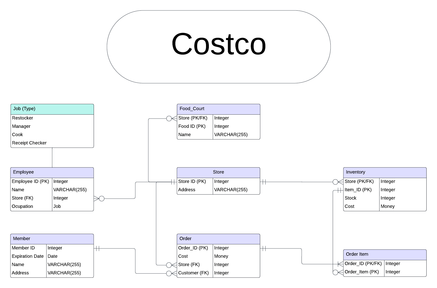Select the Manager row in Job table
437x288 pixels.
[52, 126]
